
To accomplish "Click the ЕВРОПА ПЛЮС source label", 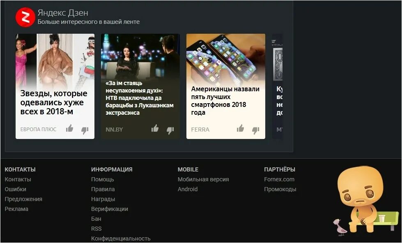I will (x=38, y=130).
